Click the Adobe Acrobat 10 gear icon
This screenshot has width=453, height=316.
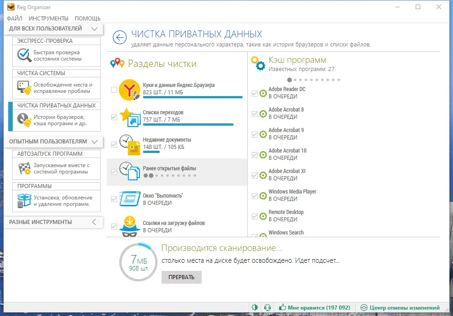(x=263, y=155)
